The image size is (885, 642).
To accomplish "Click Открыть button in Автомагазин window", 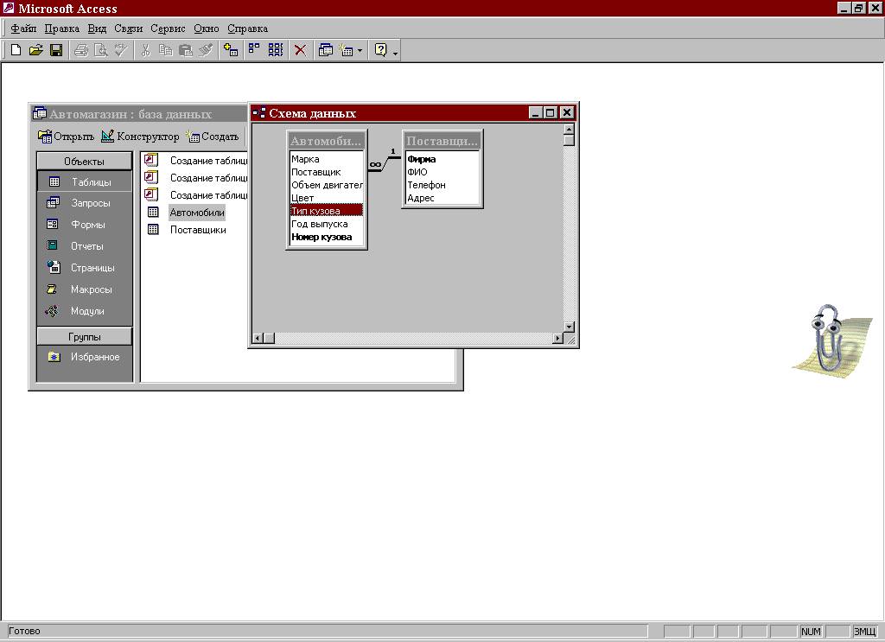I will point(66,137).
